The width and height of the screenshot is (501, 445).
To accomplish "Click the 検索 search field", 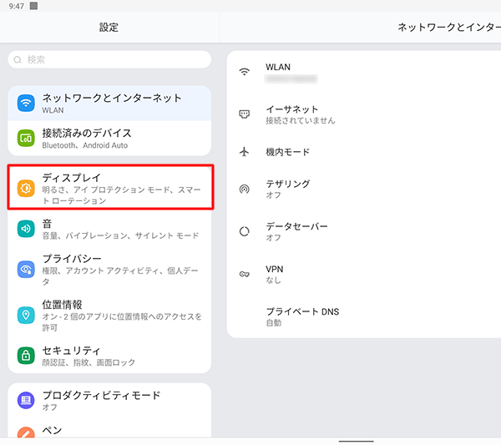I will coord(109,59).
